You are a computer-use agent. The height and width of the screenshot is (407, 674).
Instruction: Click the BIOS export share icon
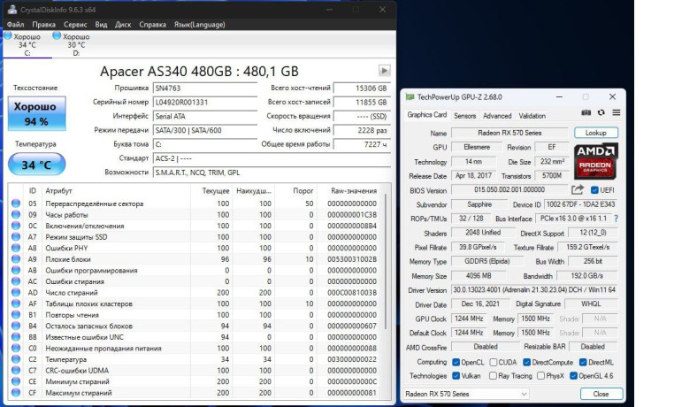[x=578, y=189]
